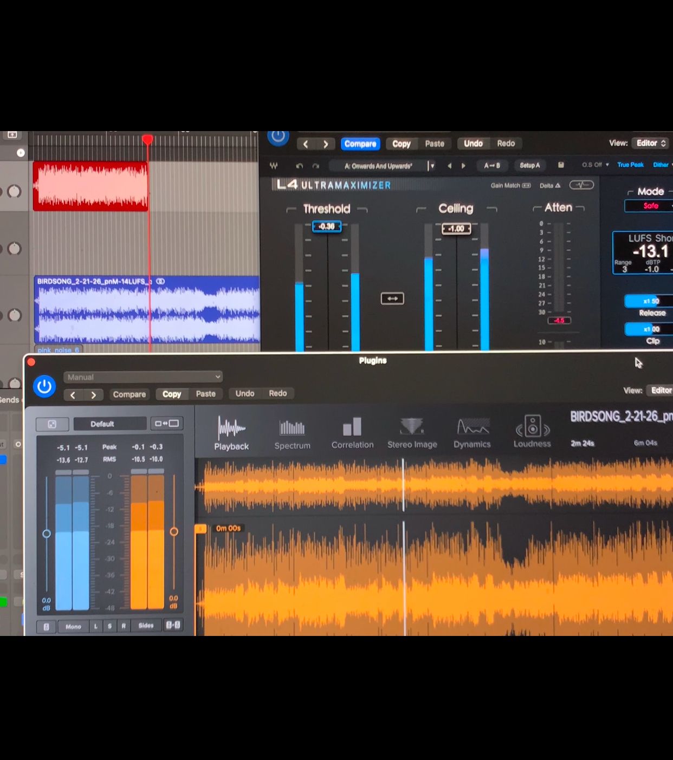Open the Correlation meter view
The height and width of the screenshot is (760, 673).
(x=352, y=433)
